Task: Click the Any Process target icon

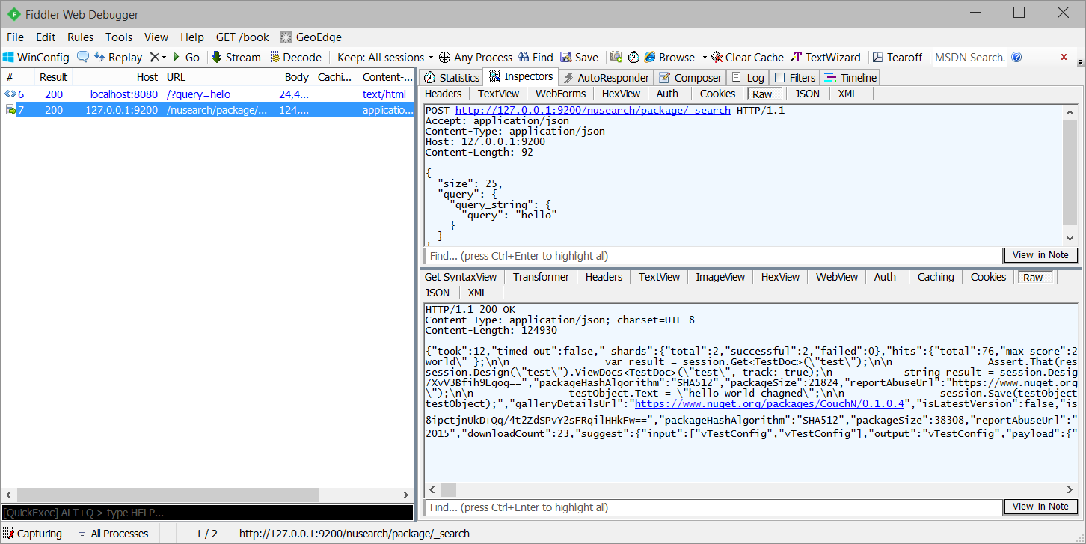Action: 475,57
